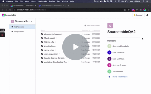Open the user profile icon
151x94 pixels.
147,15
